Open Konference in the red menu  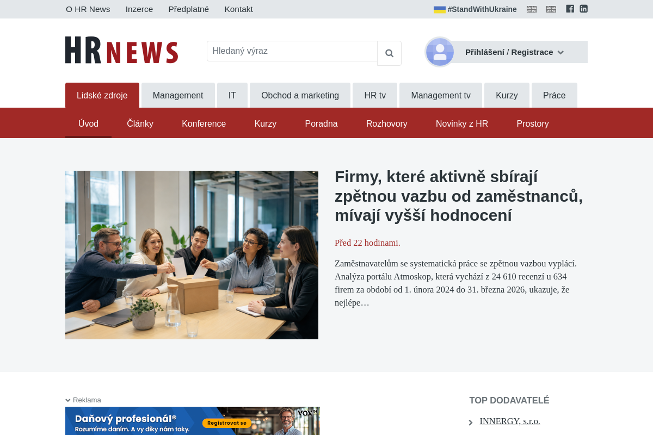pyautogui.click(x=204, y=123)
